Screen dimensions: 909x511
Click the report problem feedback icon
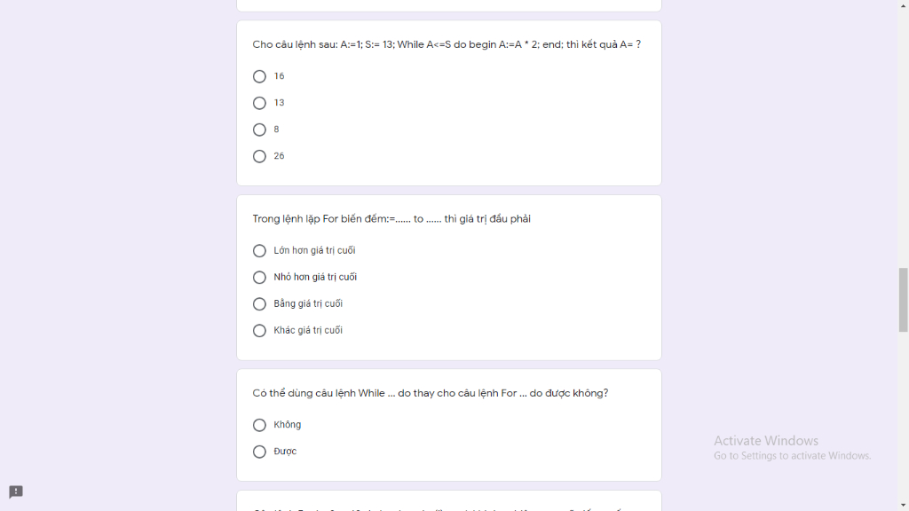(16, 491)
